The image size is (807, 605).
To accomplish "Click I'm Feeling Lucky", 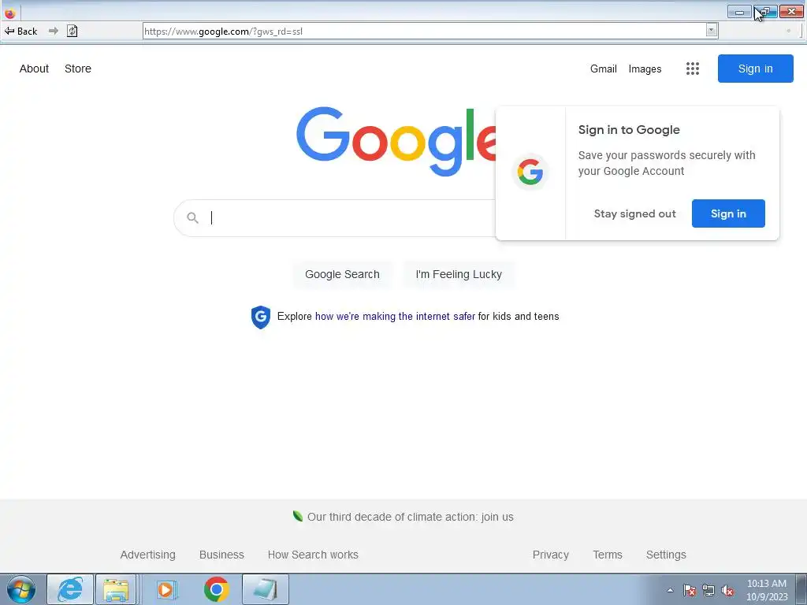I will (x=459, y=274).
